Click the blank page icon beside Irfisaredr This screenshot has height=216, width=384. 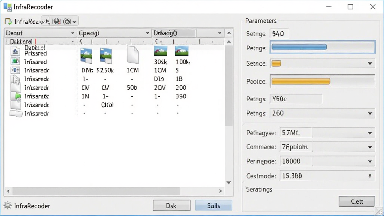16,87
